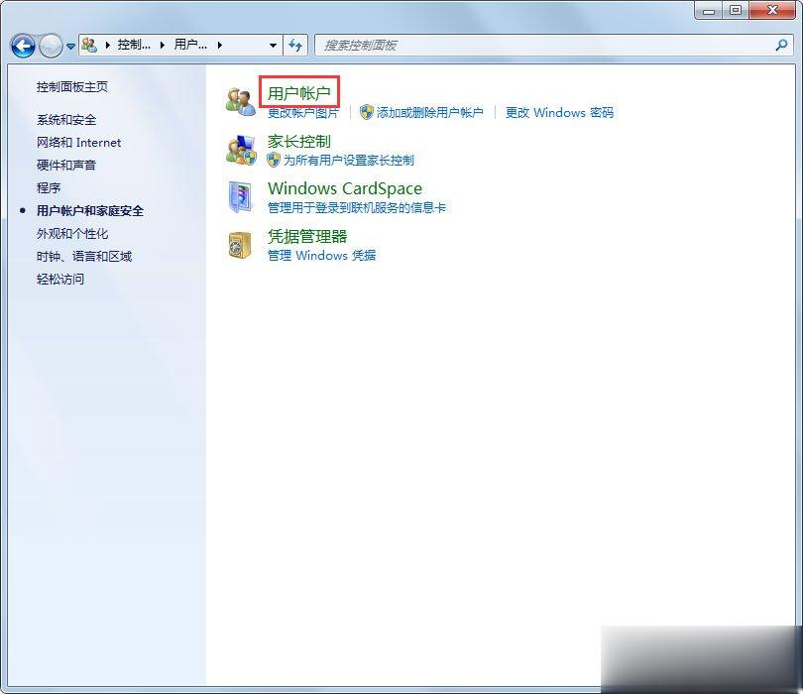Screen dimensions: 803x694
Task: Click the 凭据管理器 vault icon
Action: click(x=240, y=245)
